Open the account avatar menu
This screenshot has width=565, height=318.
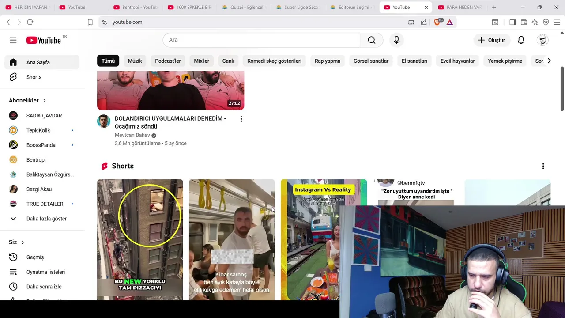542,40
